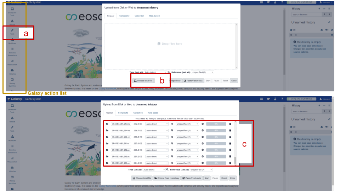Viewport: 340px width, 191px height.
Task: Switch to Composite tab above the queued files
Action: pos(123,113)
